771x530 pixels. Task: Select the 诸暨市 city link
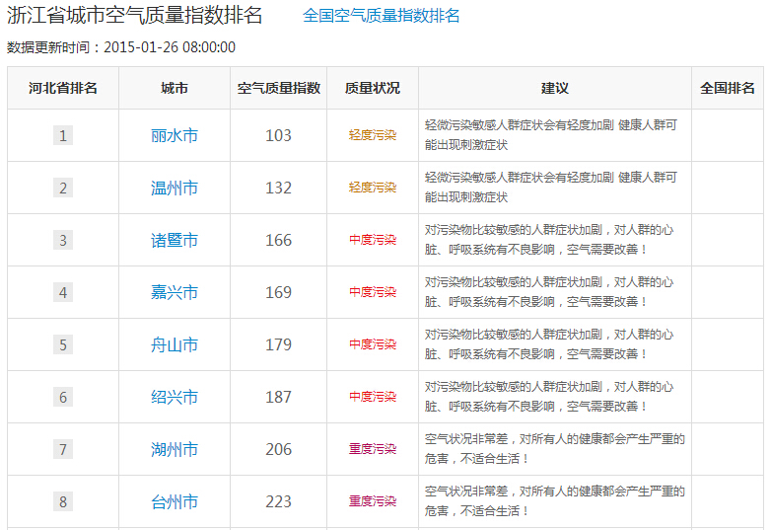pyautogui.click(x=175, y=240)
